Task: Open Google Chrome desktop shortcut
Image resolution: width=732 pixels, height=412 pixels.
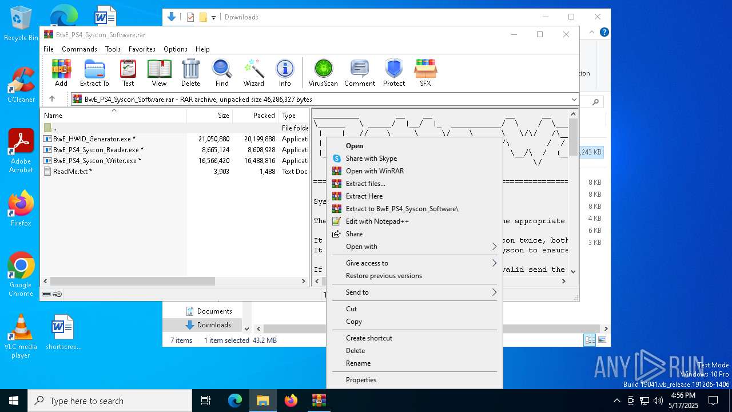Action: 21,275
